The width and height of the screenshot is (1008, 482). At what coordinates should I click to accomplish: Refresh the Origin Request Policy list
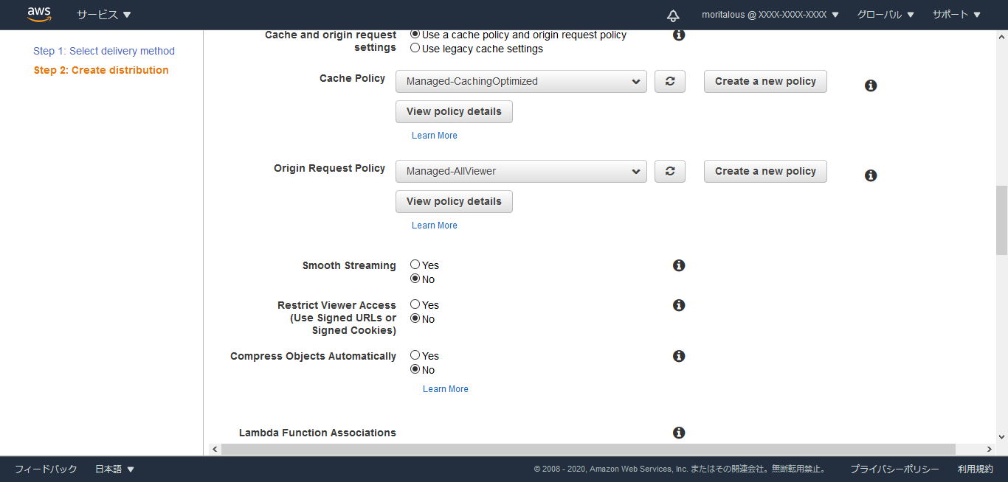[669, 171]
